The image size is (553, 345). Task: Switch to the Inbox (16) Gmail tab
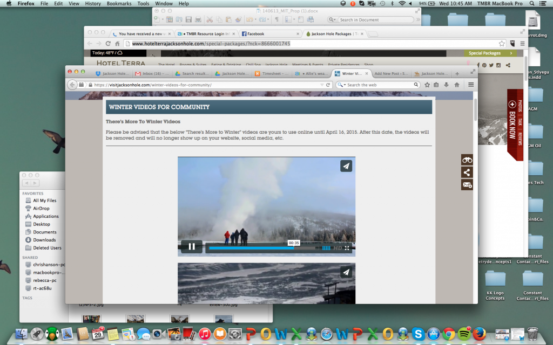tap(152, 73)
